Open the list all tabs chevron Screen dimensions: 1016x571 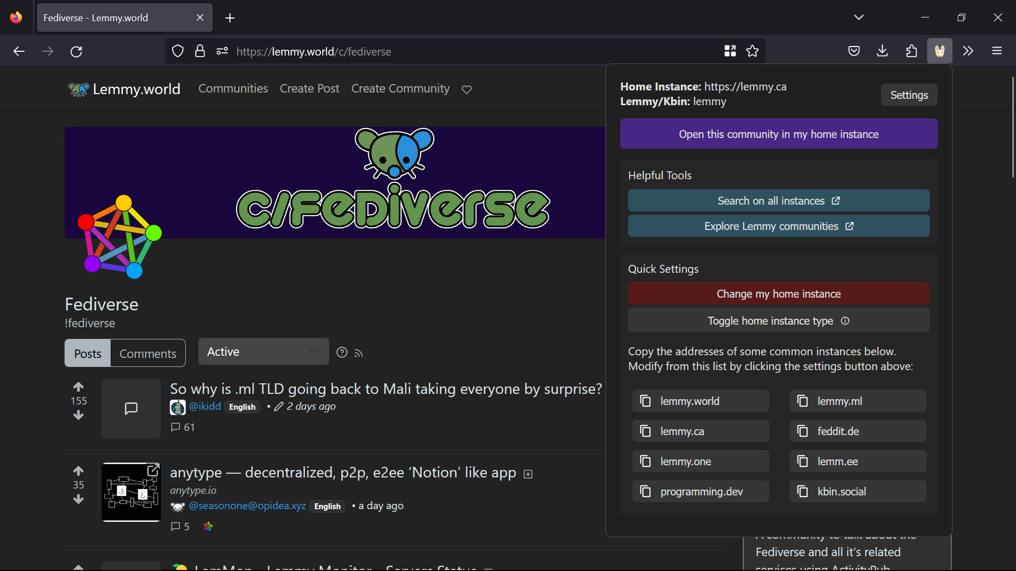(x=858, y=17)
